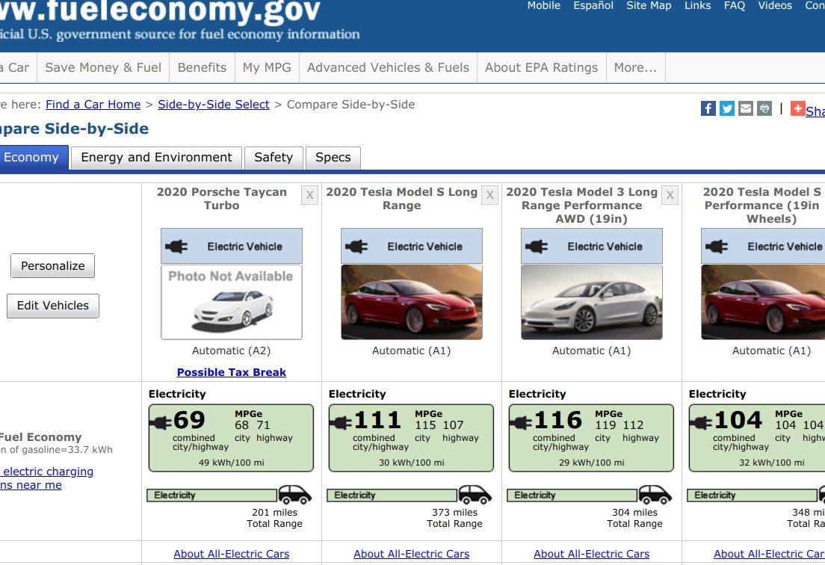Select '30 kWh/100 mi' text
Screen dimensions: 825x565
tap(412, 463)
